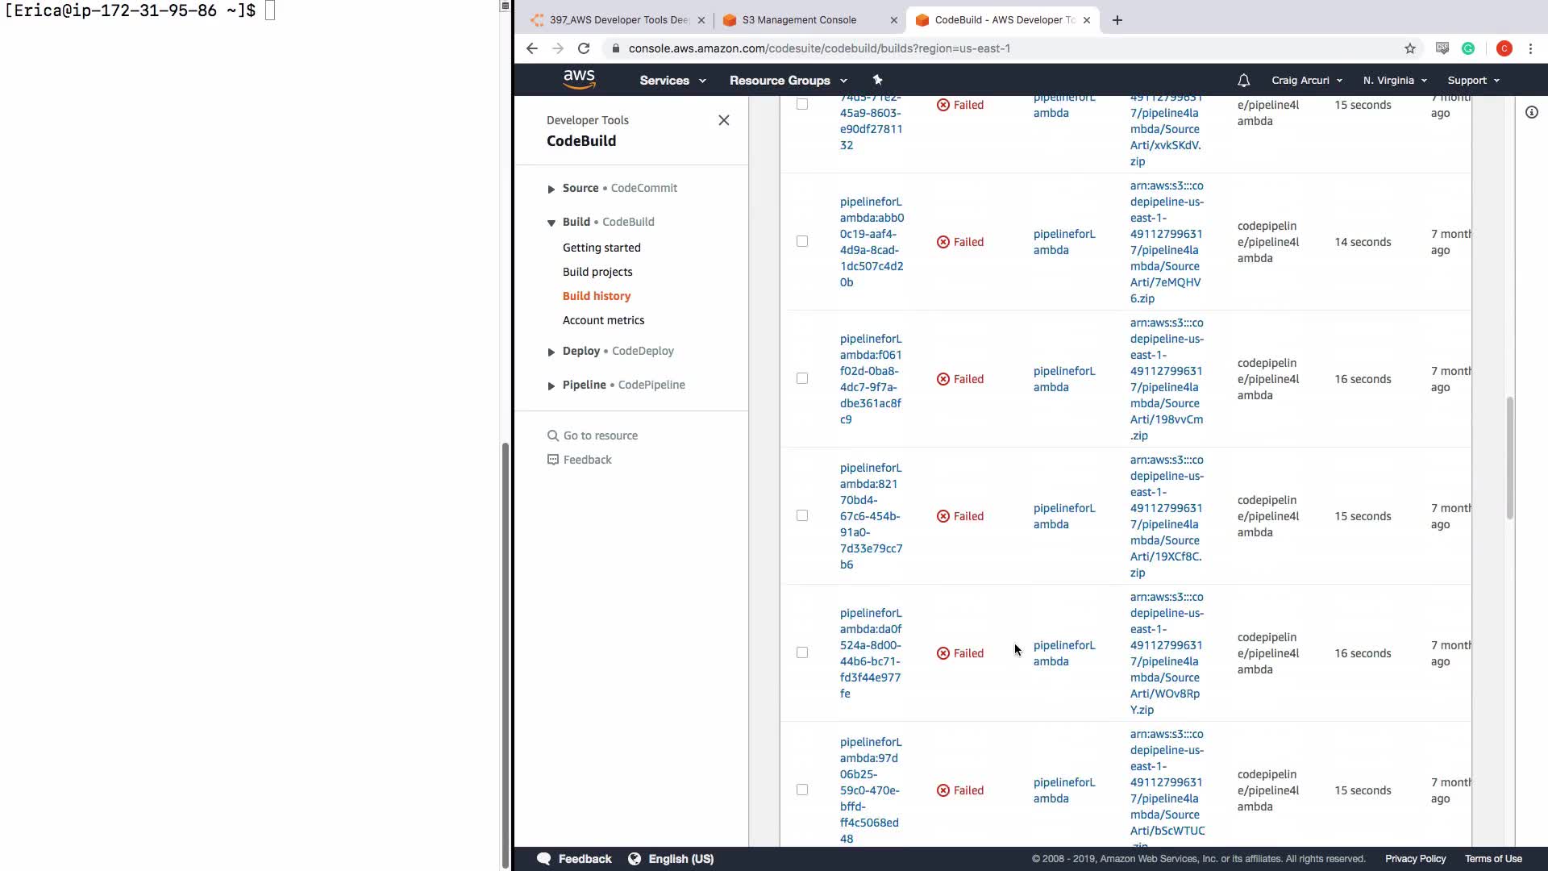Select checkbox for build f061f02d
Image resolution: width=1548 pixels, height=871 pixels.
tap(802, 378)
